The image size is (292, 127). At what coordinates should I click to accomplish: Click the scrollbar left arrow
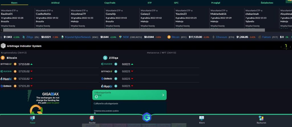[1, 30]
